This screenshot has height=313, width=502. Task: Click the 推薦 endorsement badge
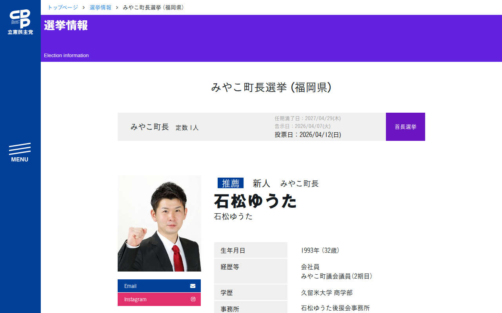click(231, 183)
